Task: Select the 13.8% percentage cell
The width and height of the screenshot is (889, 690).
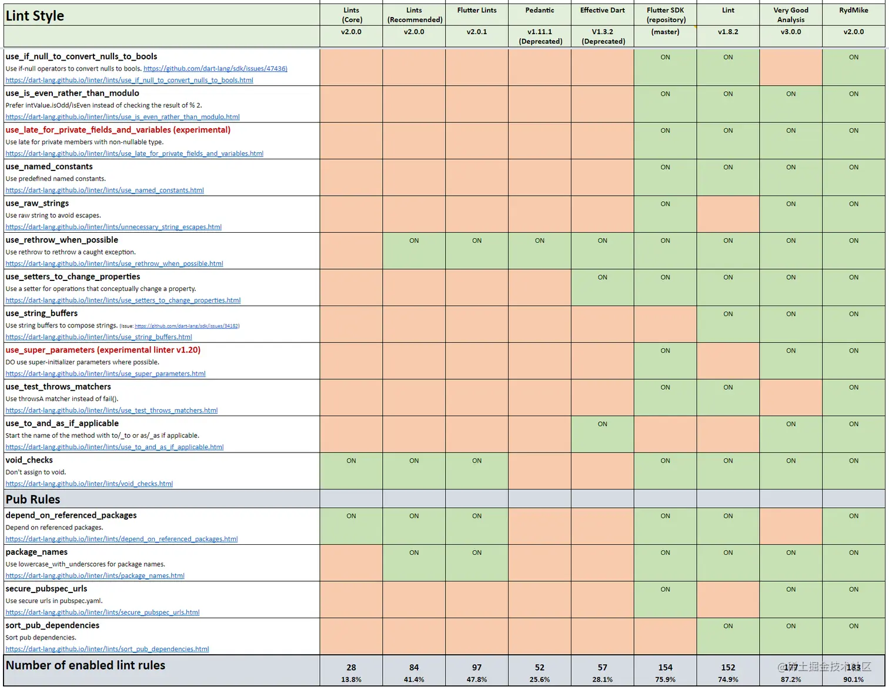Action: click(352, 680)
